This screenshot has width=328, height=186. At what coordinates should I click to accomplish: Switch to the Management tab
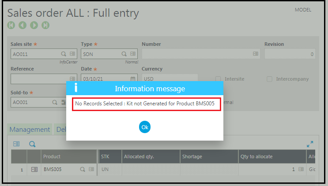point(30,130)
